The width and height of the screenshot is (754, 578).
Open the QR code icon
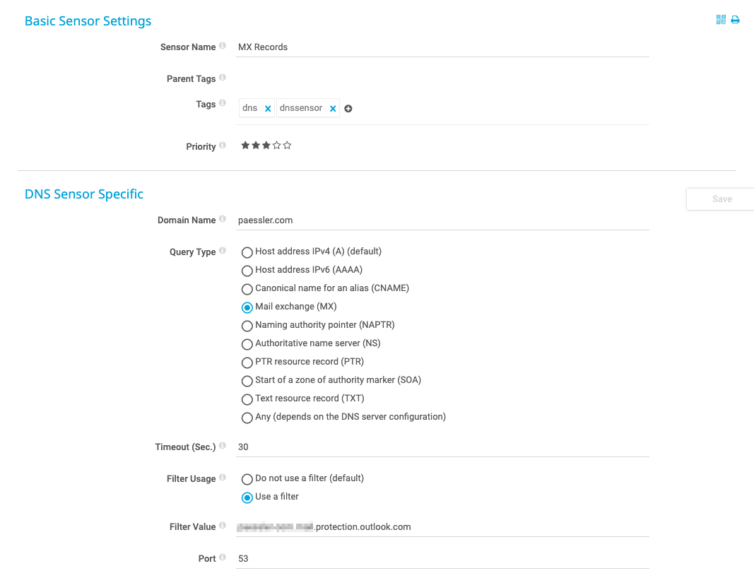[x=721, y=20]
